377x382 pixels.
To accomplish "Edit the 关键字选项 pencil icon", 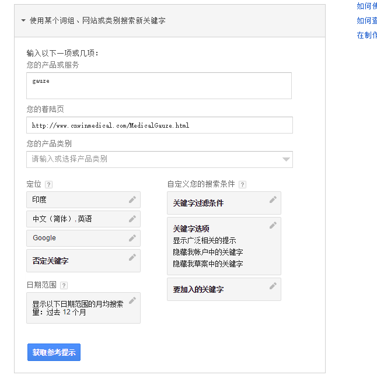I will (x=273, y=225).
